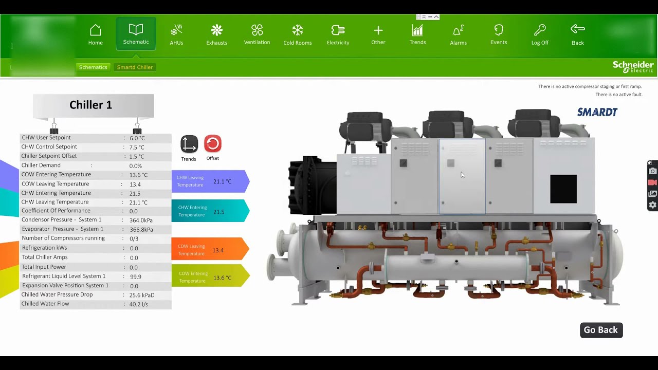Open the gallery icon in side toolbar
The height and width of the screenshot is (370, 658).
tap(652, 194)
